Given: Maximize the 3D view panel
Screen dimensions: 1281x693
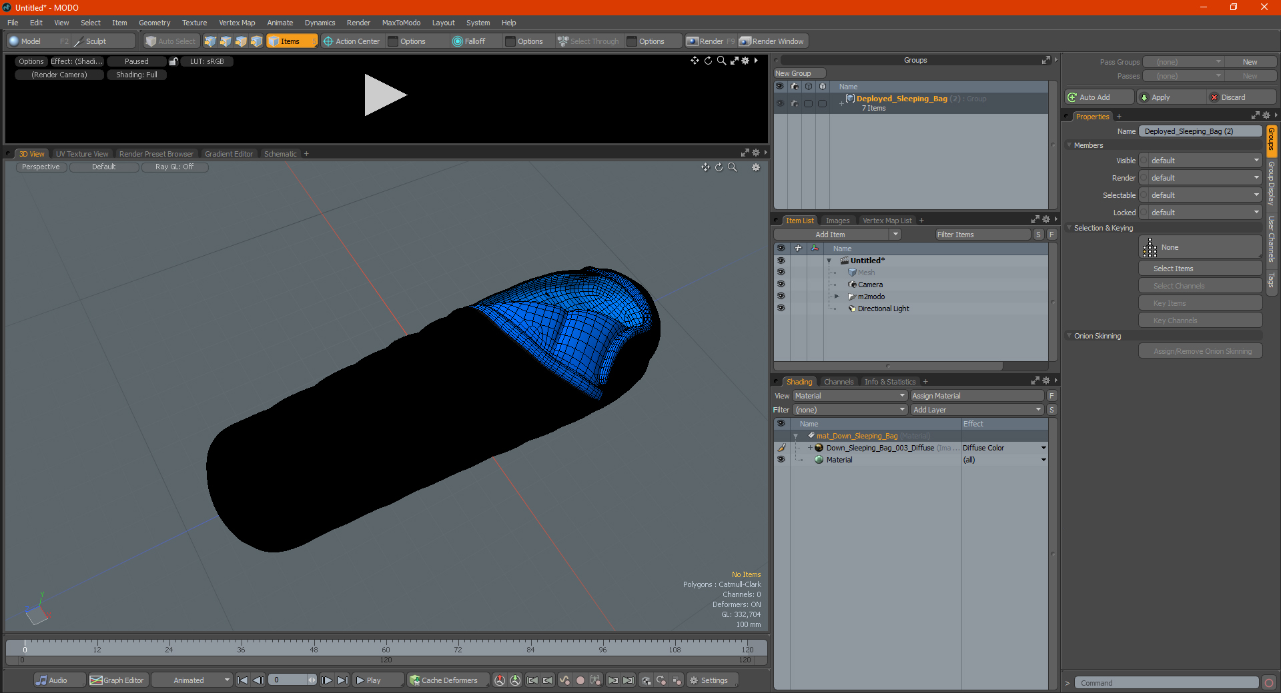Looking at the screenshot, I should [x=745, y=153].
